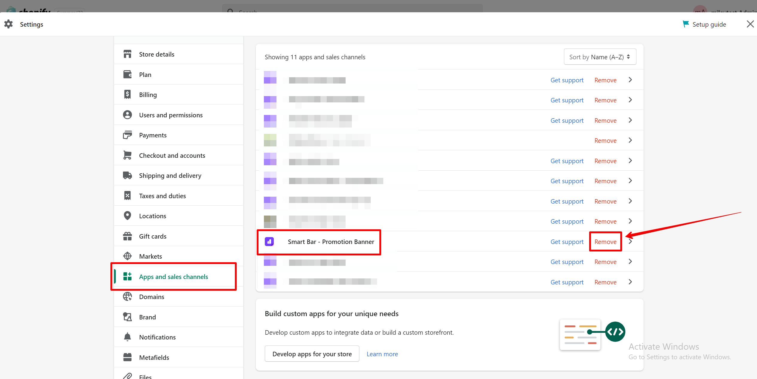
Task: Close the Settings panel with X
Action: pos(750,24)
